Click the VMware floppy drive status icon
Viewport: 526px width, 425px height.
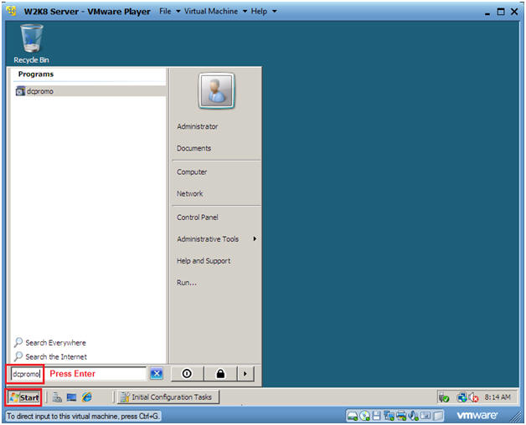(376, 416)
